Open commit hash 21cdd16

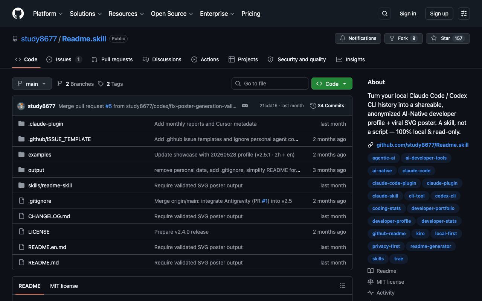click(268, 106)
